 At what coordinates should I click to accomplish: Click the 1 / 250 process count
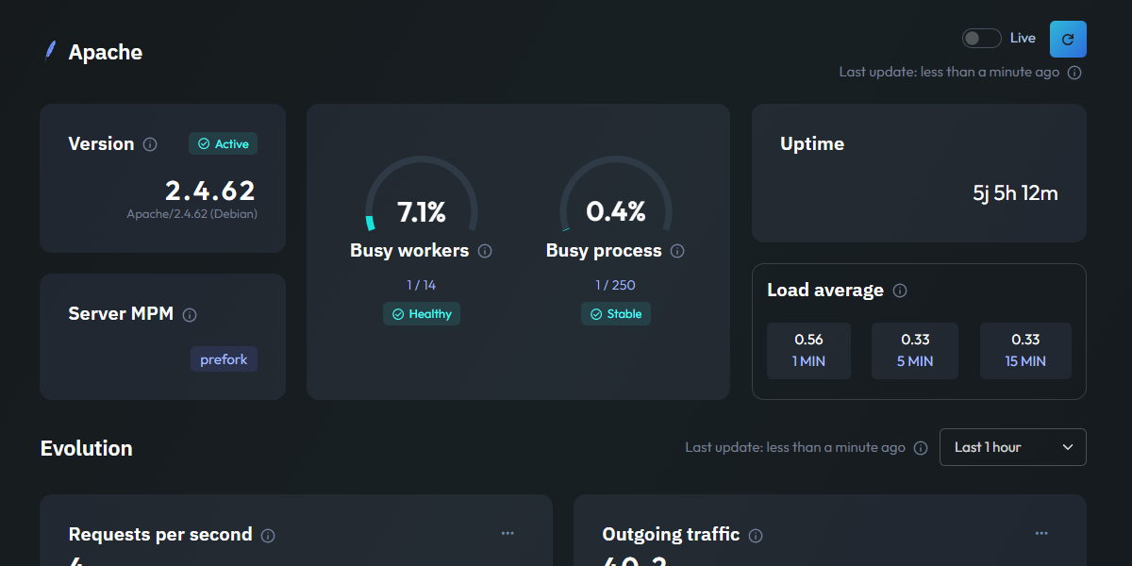(x=616, y=285)
